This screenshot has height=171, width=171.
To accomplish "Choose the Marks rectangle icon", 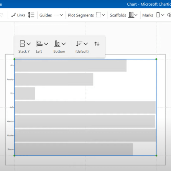I will pyautogui.click(x=158, y=15).
